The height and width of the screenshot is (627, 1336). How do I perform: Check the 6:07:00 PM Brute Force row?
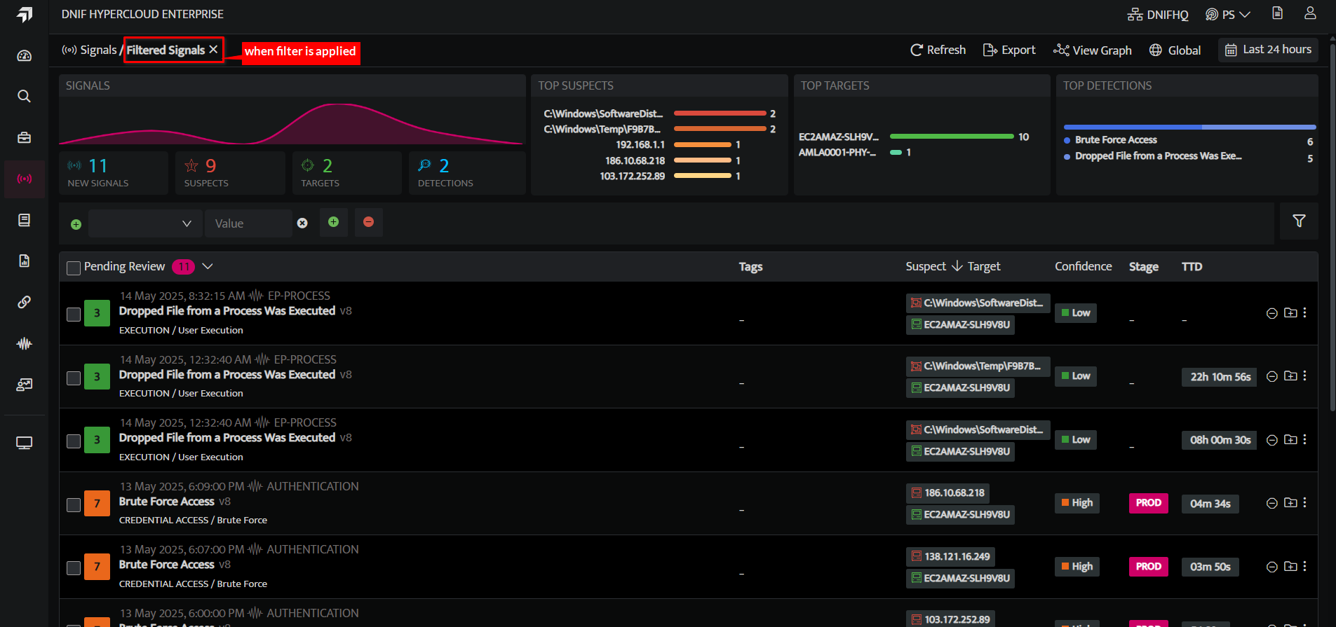pyautogui.click(x=74, y=567)
